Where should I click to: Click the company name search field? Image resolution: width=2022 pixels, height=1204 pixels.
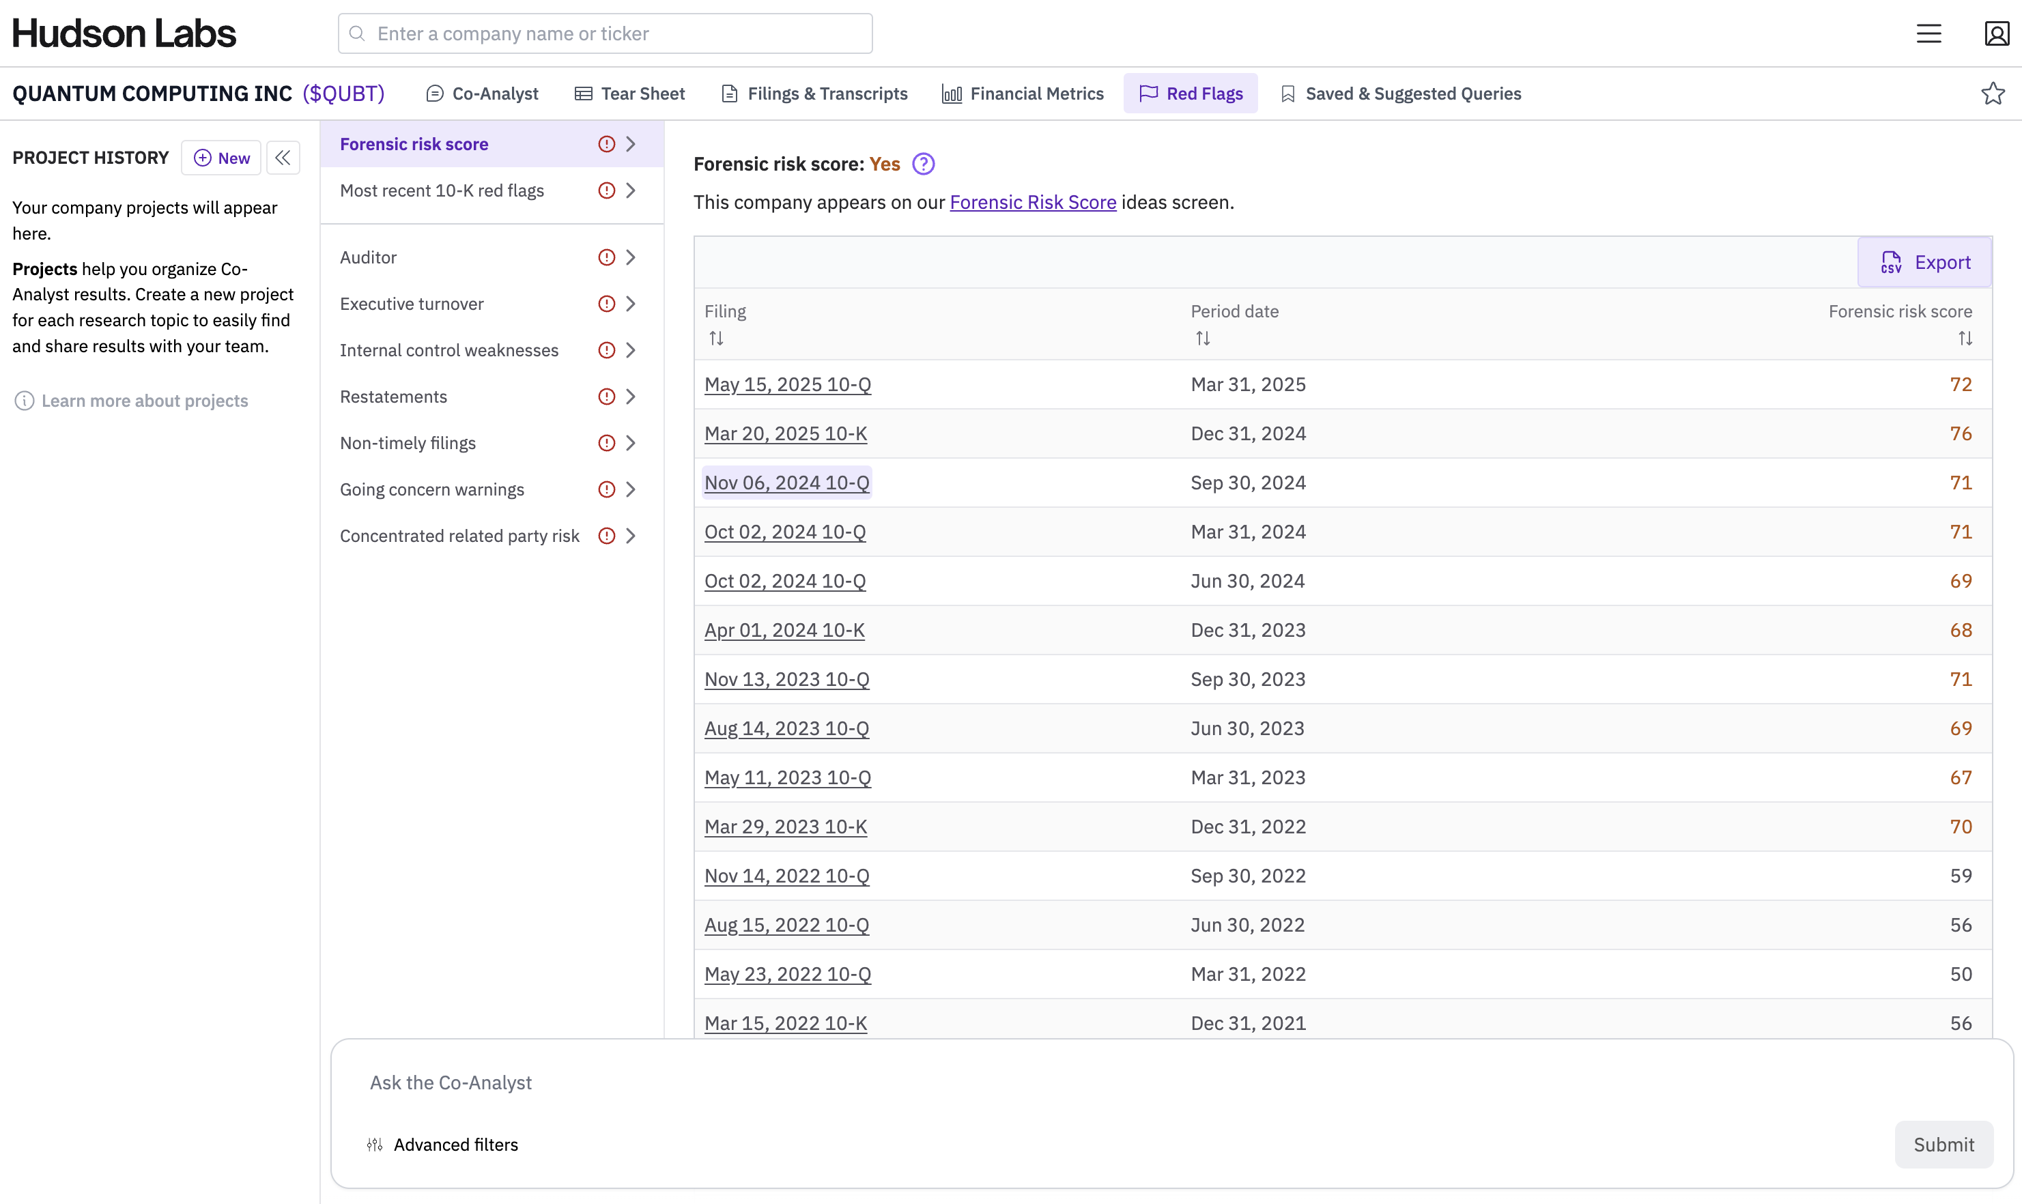[605, 33]
